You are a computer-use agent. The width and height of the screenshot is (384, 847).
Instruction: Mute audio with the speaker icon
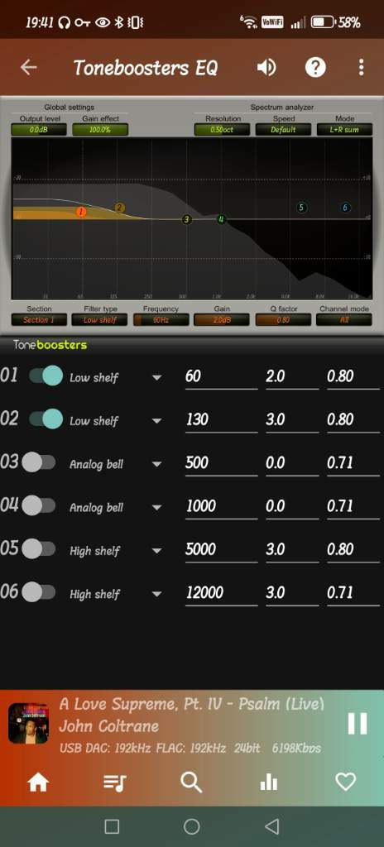[266, 68]
